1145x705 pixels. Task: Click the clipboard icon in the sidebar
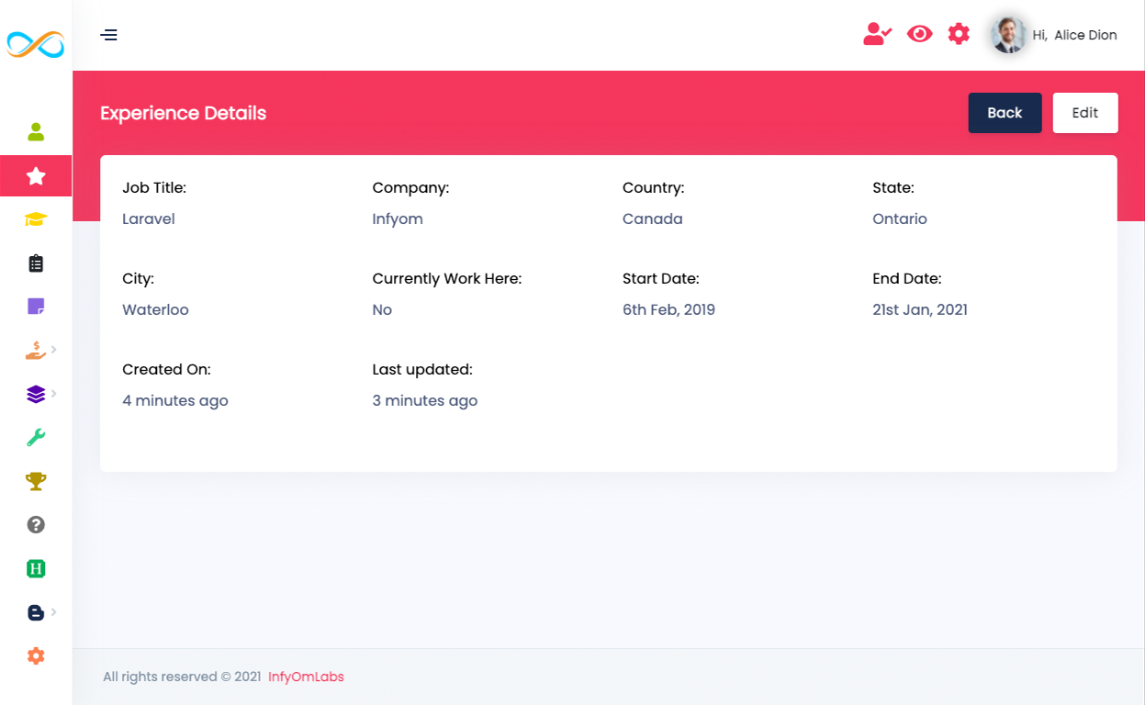[x=36, y=263]
